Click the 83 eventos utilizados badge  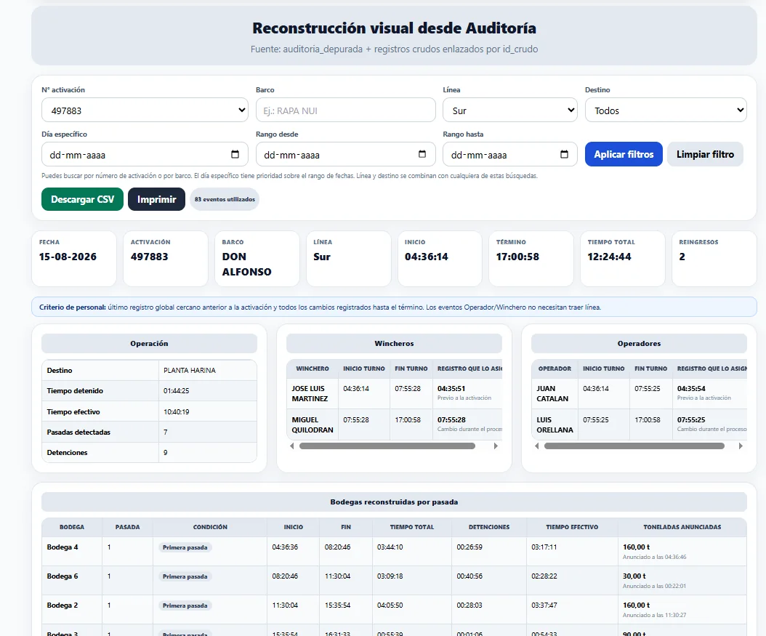225,199
